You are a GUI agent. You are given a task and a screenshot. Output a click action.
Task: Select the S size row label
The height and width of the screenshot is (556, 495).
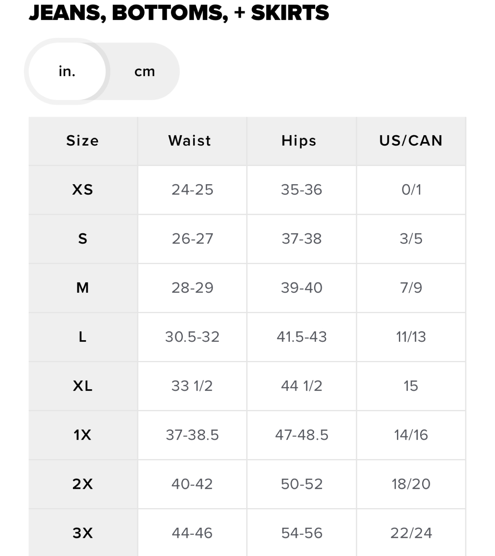[x=83, y=239]
